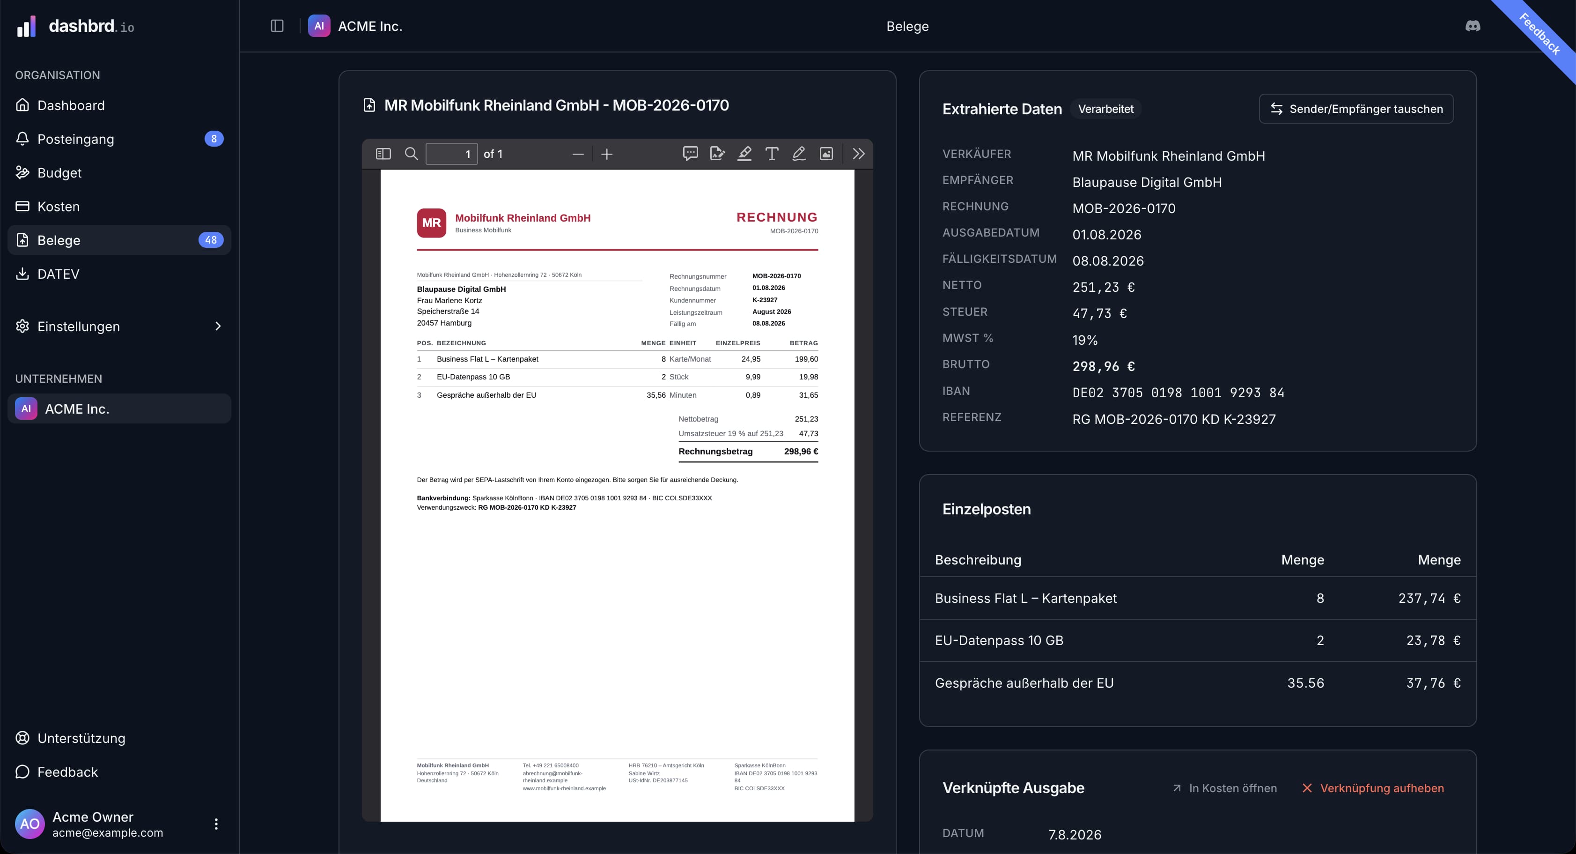Click the Posteingang 8 badge
The height and width of the screenshot is (854, 1576).
(x=214, y=139)
